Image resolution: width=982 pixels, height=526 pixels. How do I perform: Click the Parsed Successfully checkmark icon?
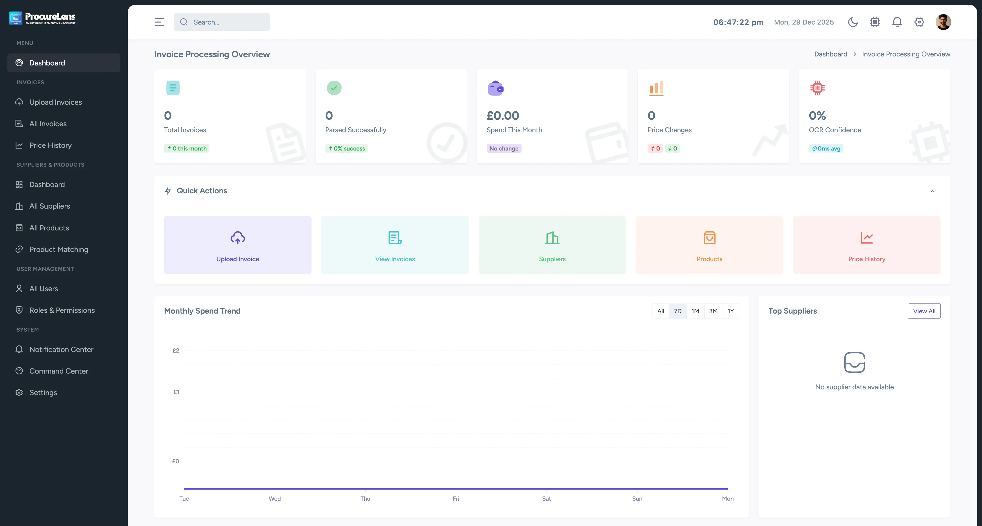click(x=334, y=88)
